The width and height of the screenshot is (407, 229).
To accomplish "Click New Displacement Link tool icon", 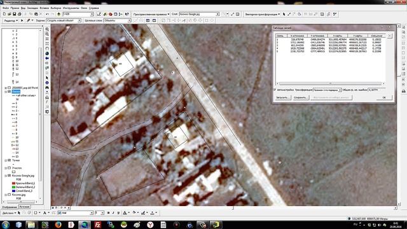I will coord(289,14).
